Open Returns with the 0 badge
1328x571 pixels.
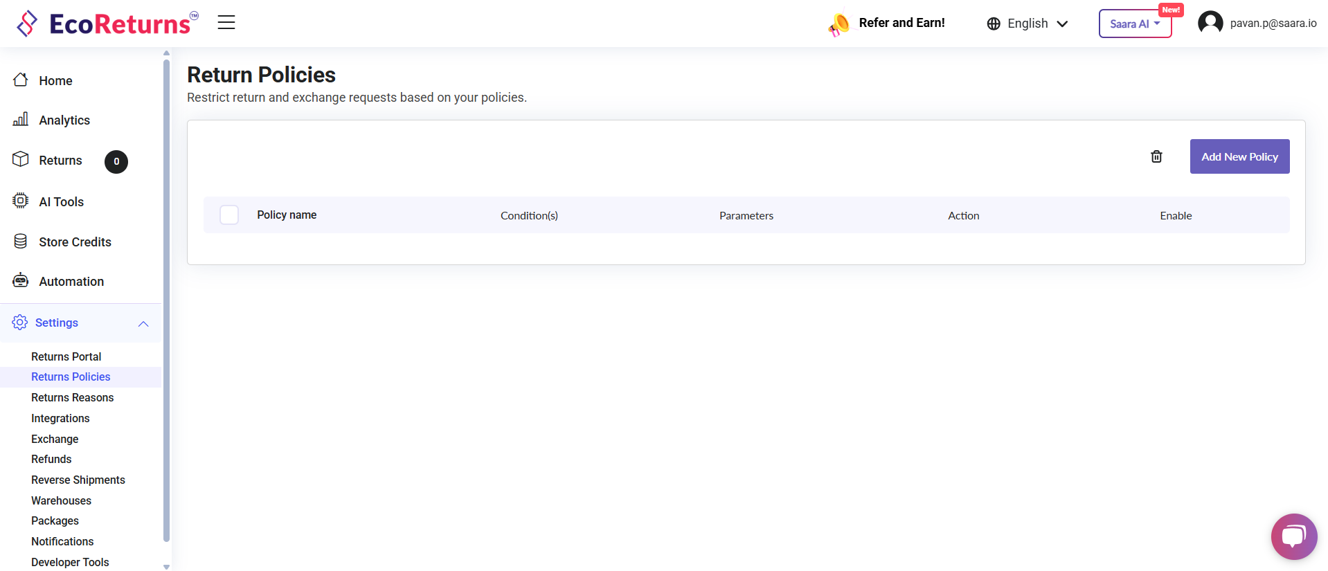(x=61, y=161)
